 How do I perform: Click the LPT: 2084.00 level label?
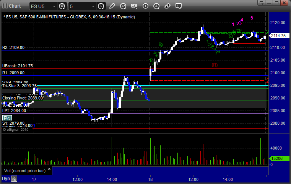pyautogui.click(x=14, y=111)
